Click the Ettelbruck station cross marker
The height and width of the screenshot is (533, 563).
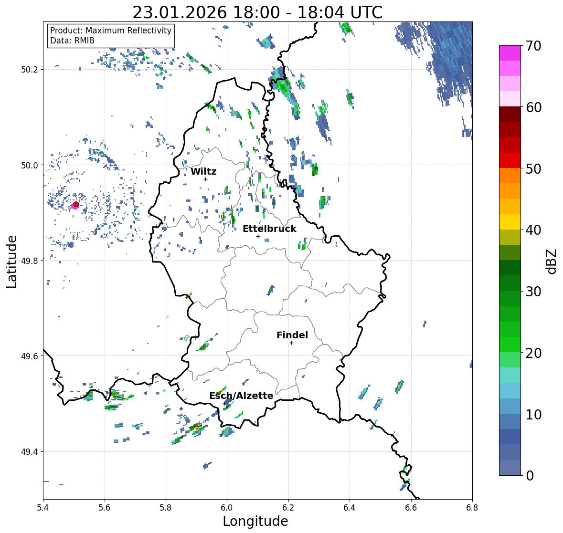pos(258,236)
